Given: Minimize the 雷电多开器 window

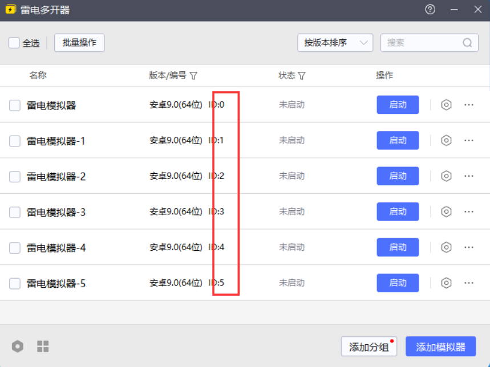Looking at the screenshot, I should (x=454, y=9).
